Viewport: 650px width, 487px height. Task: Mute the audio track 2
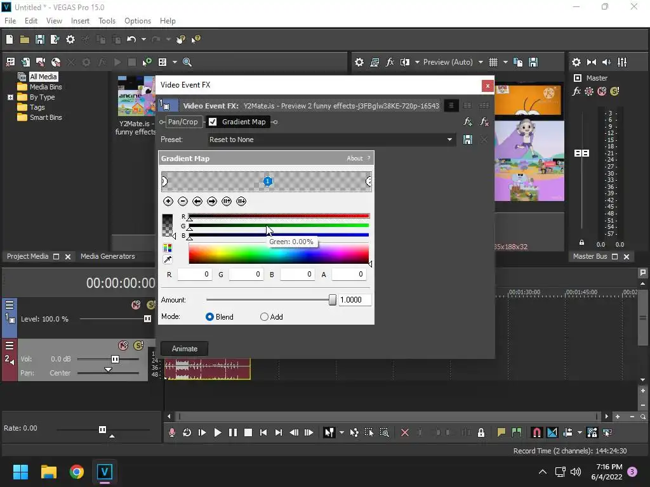(123, 346)
